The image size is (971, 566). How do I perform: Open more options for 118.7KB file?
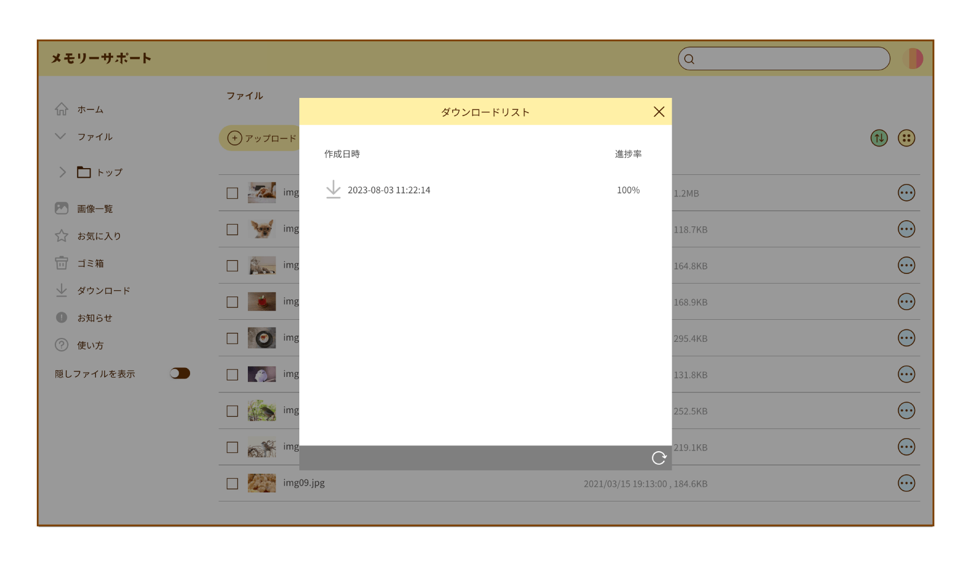[x=906, y=229]
